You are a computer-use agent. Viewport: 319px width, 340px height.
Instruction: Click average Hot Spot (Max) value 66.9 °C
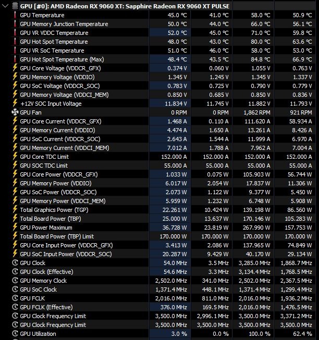tap(302, 59)
